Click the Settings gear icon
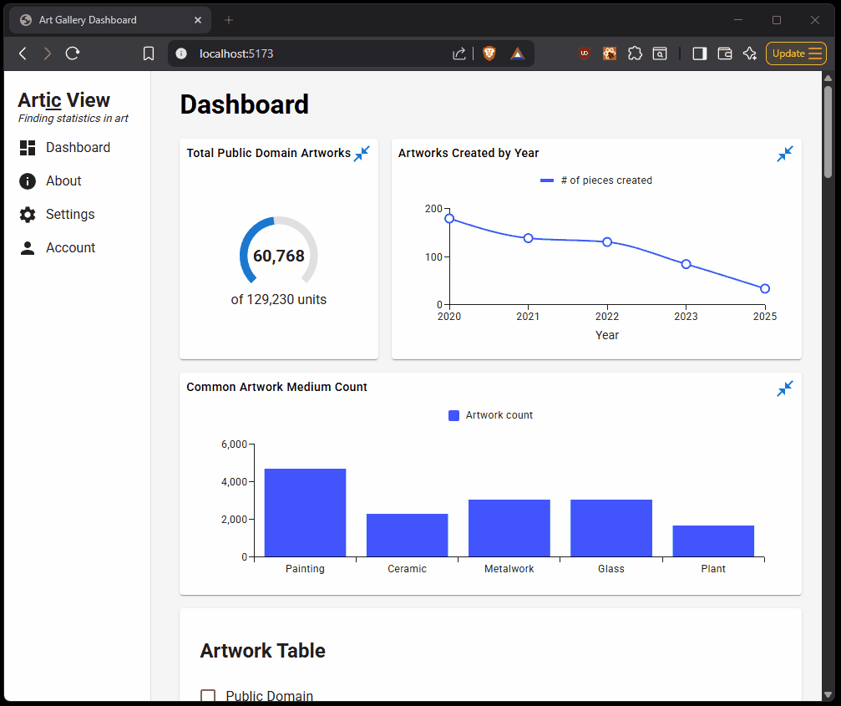 [28, 215]
